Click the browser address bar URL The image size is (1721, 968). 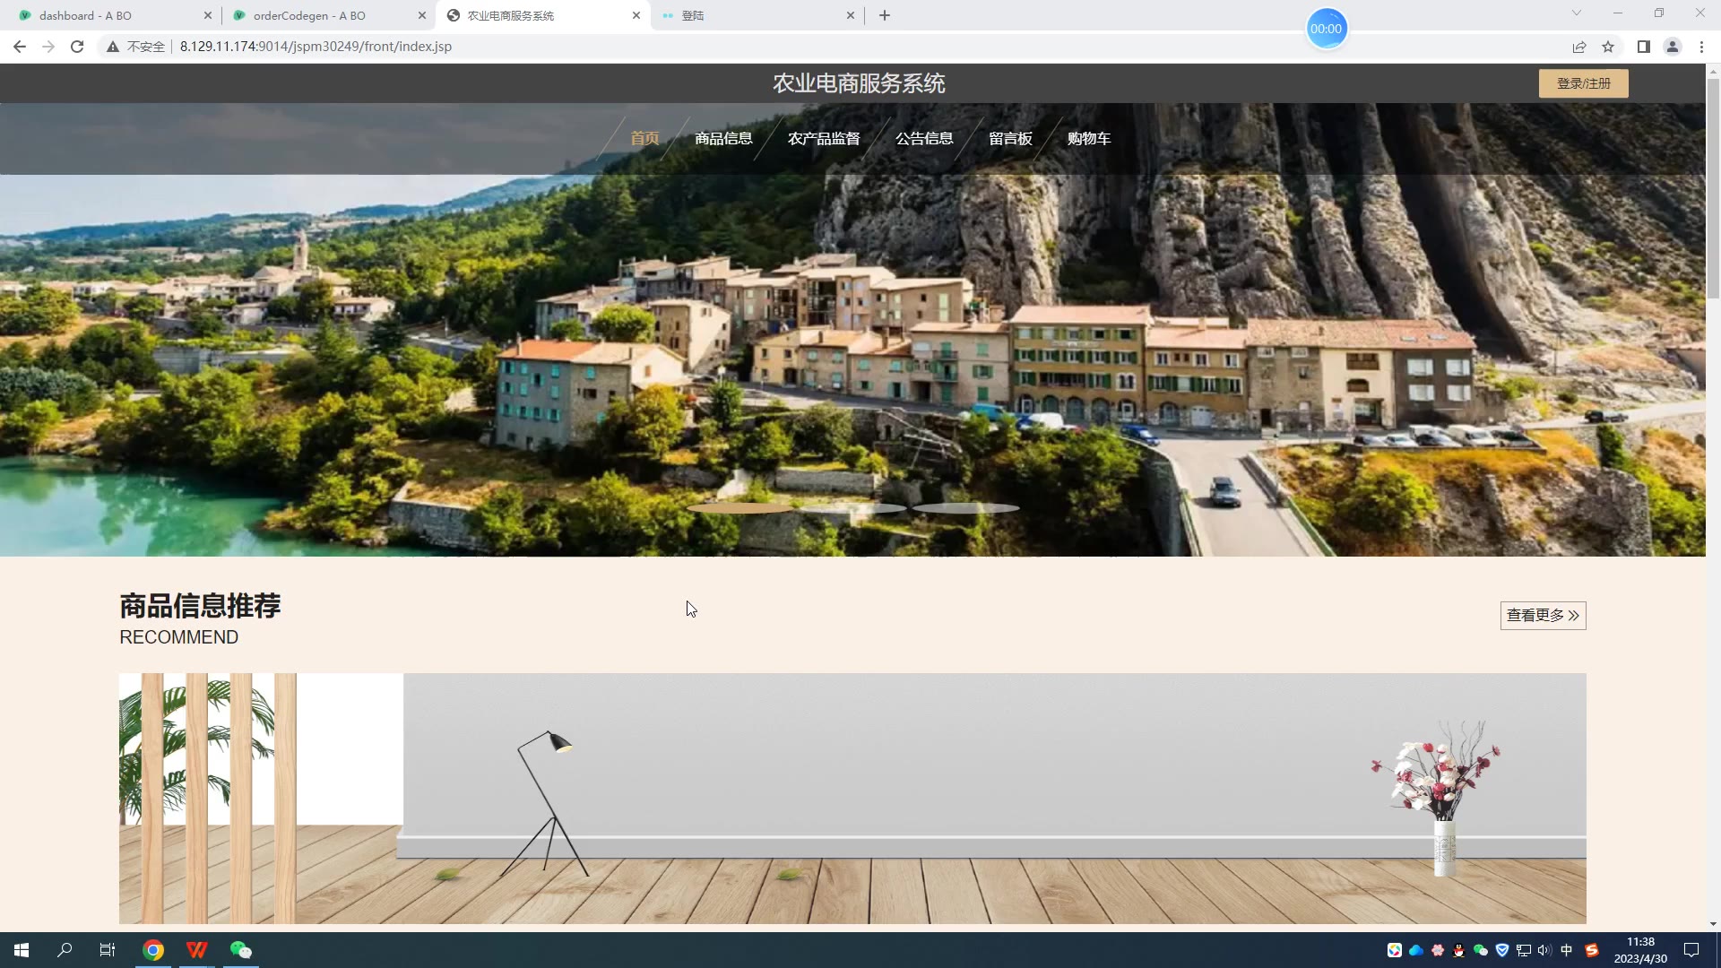coord(316,47)
